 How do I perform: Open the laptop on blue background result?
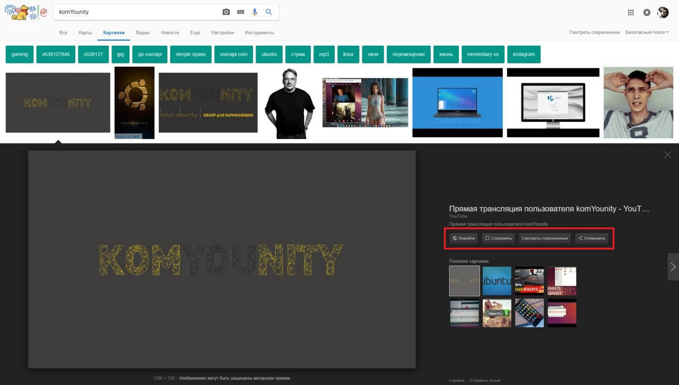pyautogui.click(x=457, y=102)
